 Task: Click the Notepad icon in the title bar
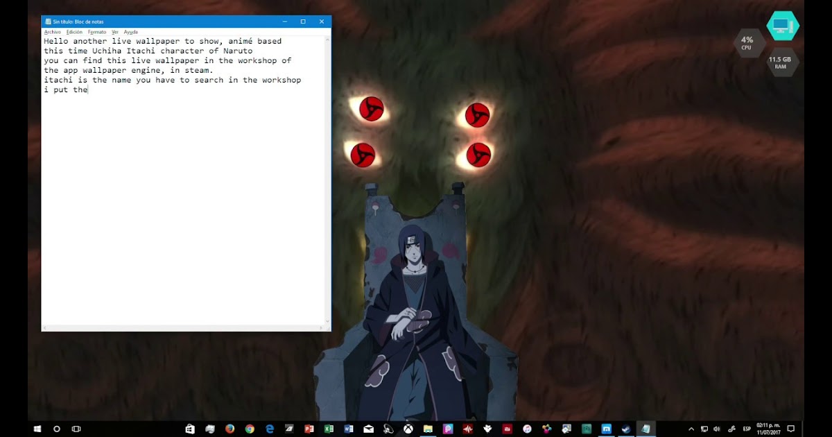point(47,22)
